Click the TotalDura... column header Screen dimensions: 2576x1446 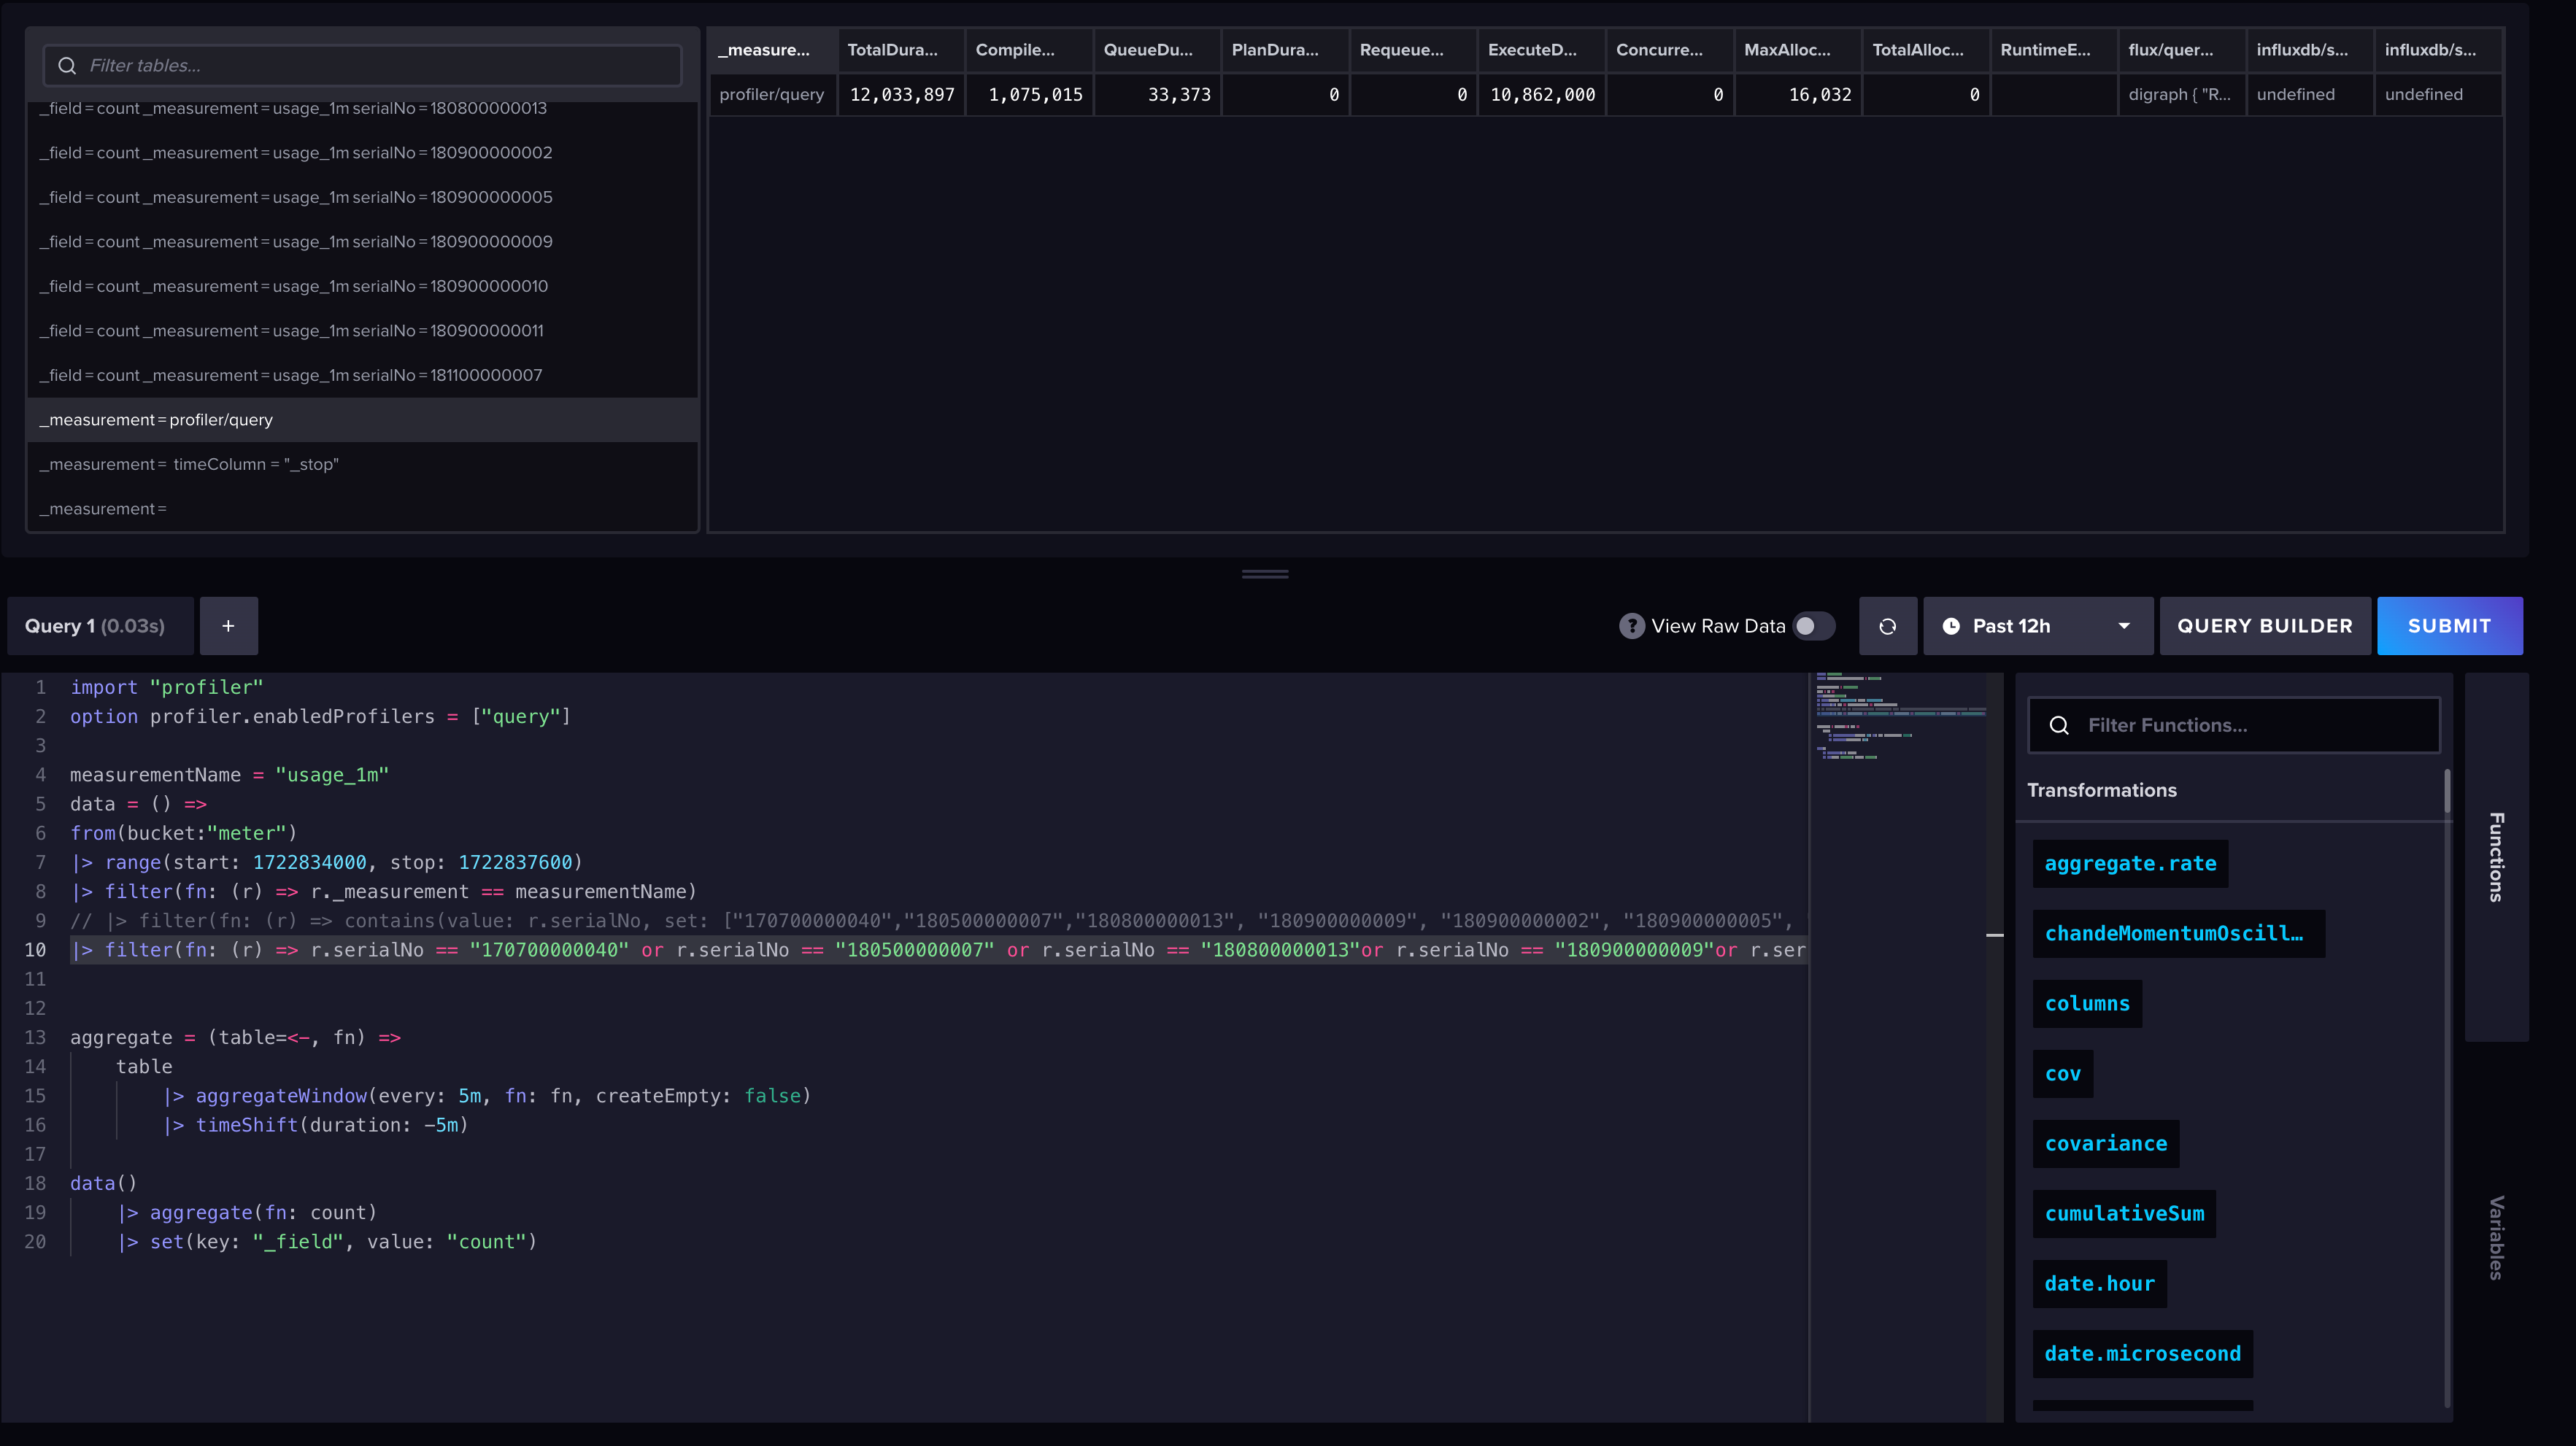[901, 50]
